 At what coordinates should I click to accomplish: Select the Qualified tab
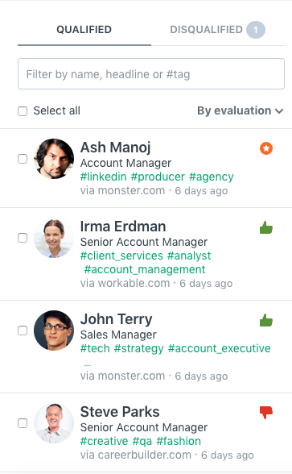(x=84, y=30)
